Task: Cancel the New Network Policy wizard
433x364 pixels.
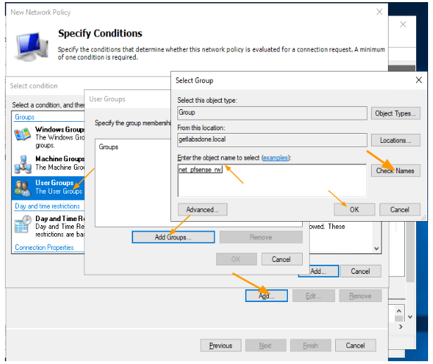Action: coord(356,346)
